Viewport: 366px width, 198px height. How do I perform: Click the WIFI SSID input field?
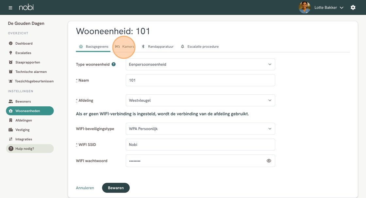tap(200, 145)
